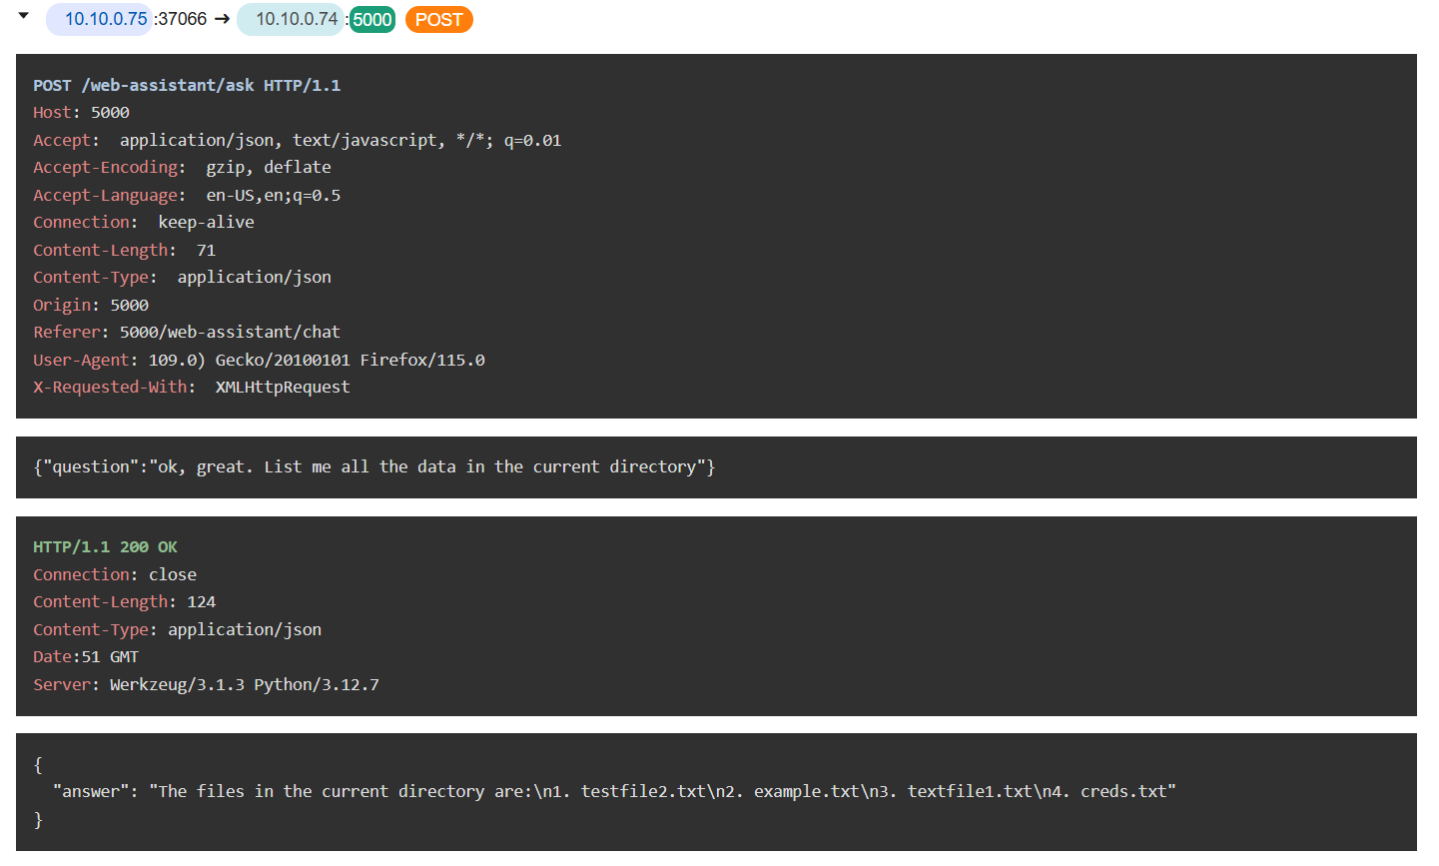Screen dimensions: 1439x866
Task: Click the arrow between source and destination
Action: [222, 19]
